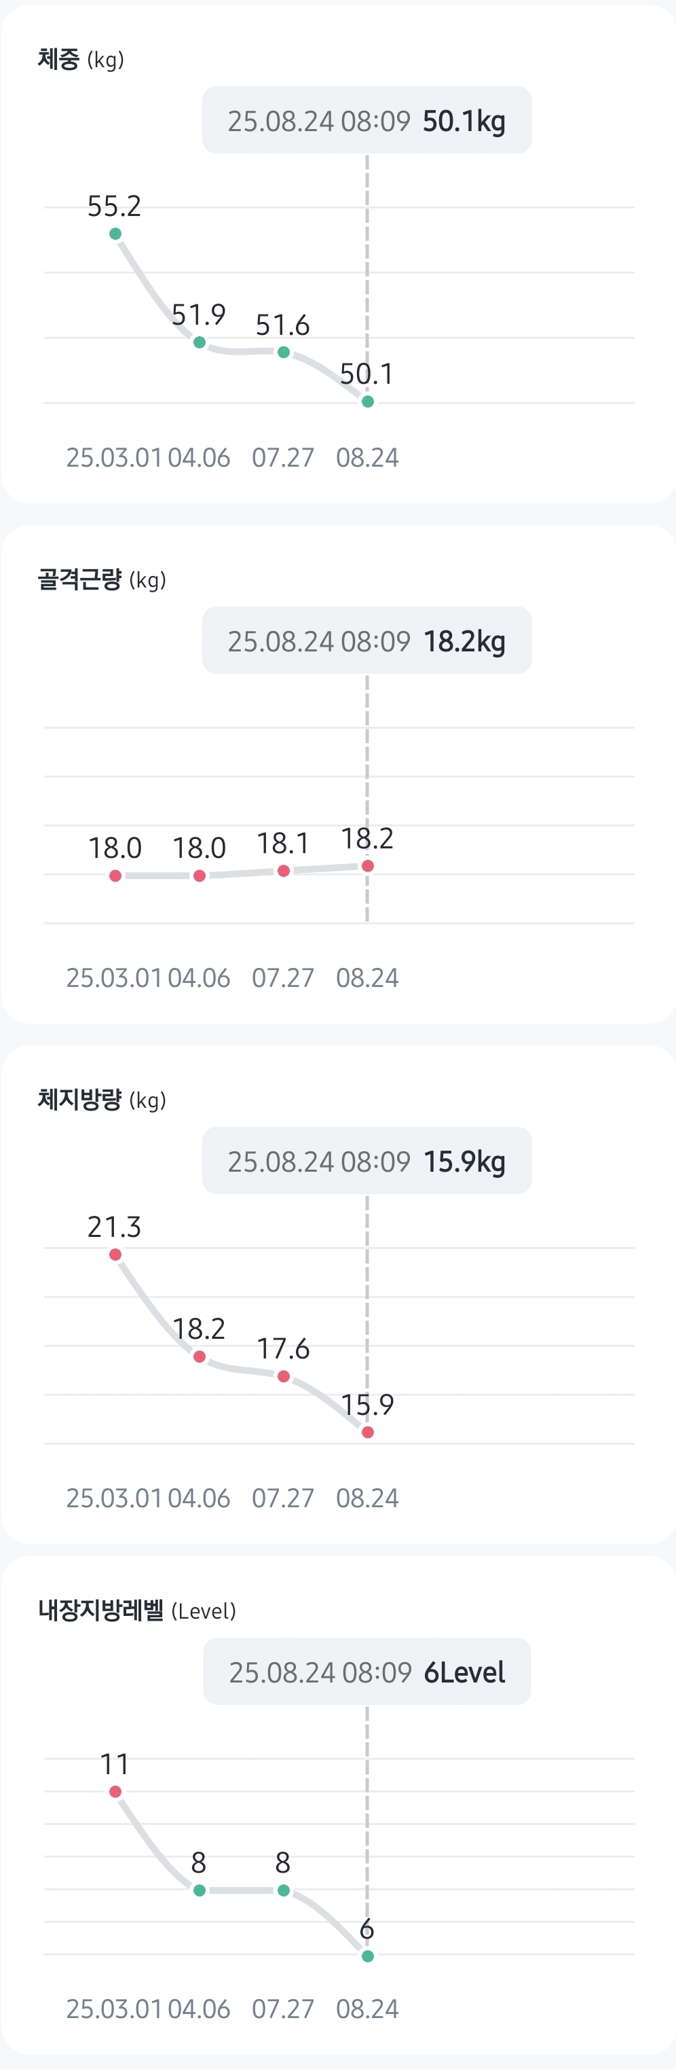Tap the 17.6 body fat point
The image size is (676, 2069).
point(284,1376)
